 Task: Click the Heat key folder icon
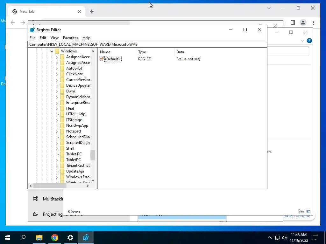tap(62, 108)
